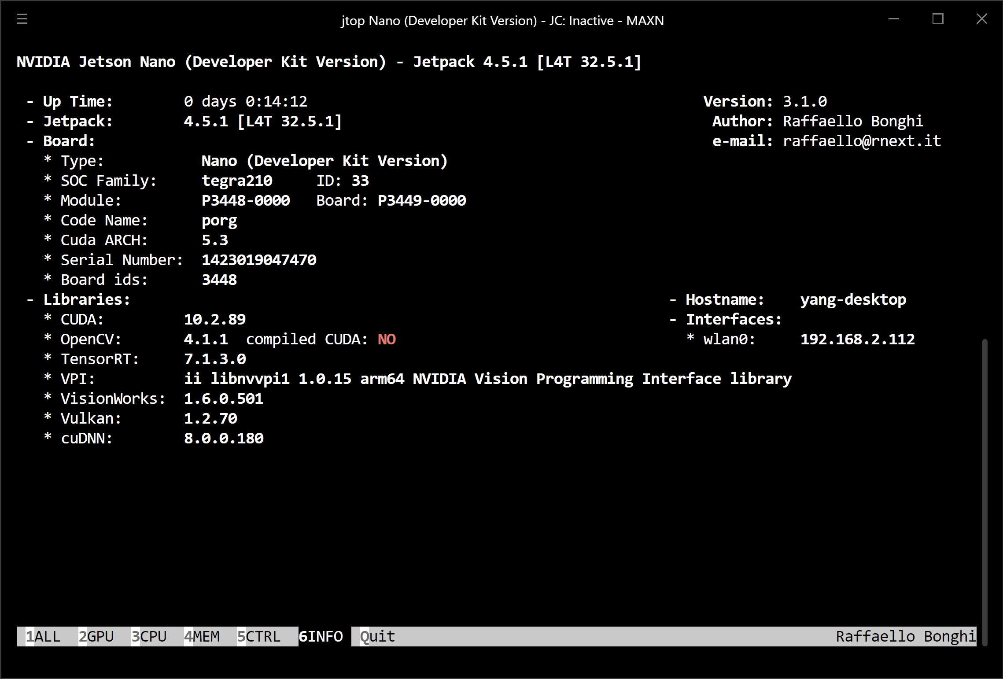Switch to the 1ALL tab

coord(43,636)
